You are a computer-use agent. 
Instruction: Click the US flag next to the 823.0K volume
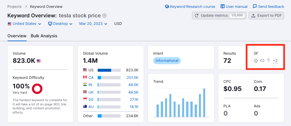click(x=38, y=61)
